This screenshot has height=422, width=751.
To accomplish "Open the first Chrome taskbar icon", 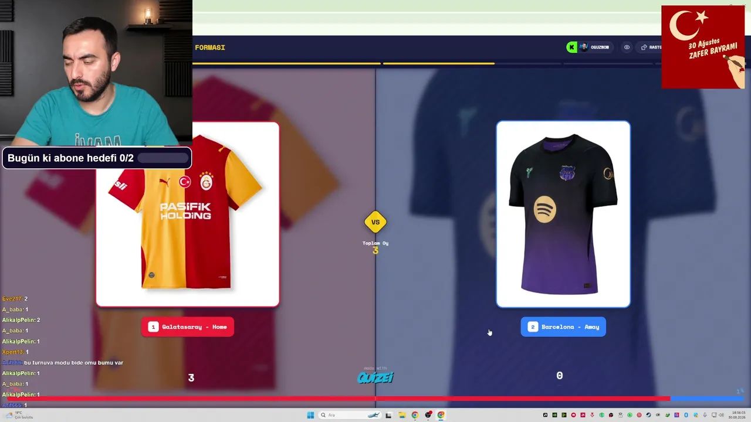I will (x=415, y=415).
